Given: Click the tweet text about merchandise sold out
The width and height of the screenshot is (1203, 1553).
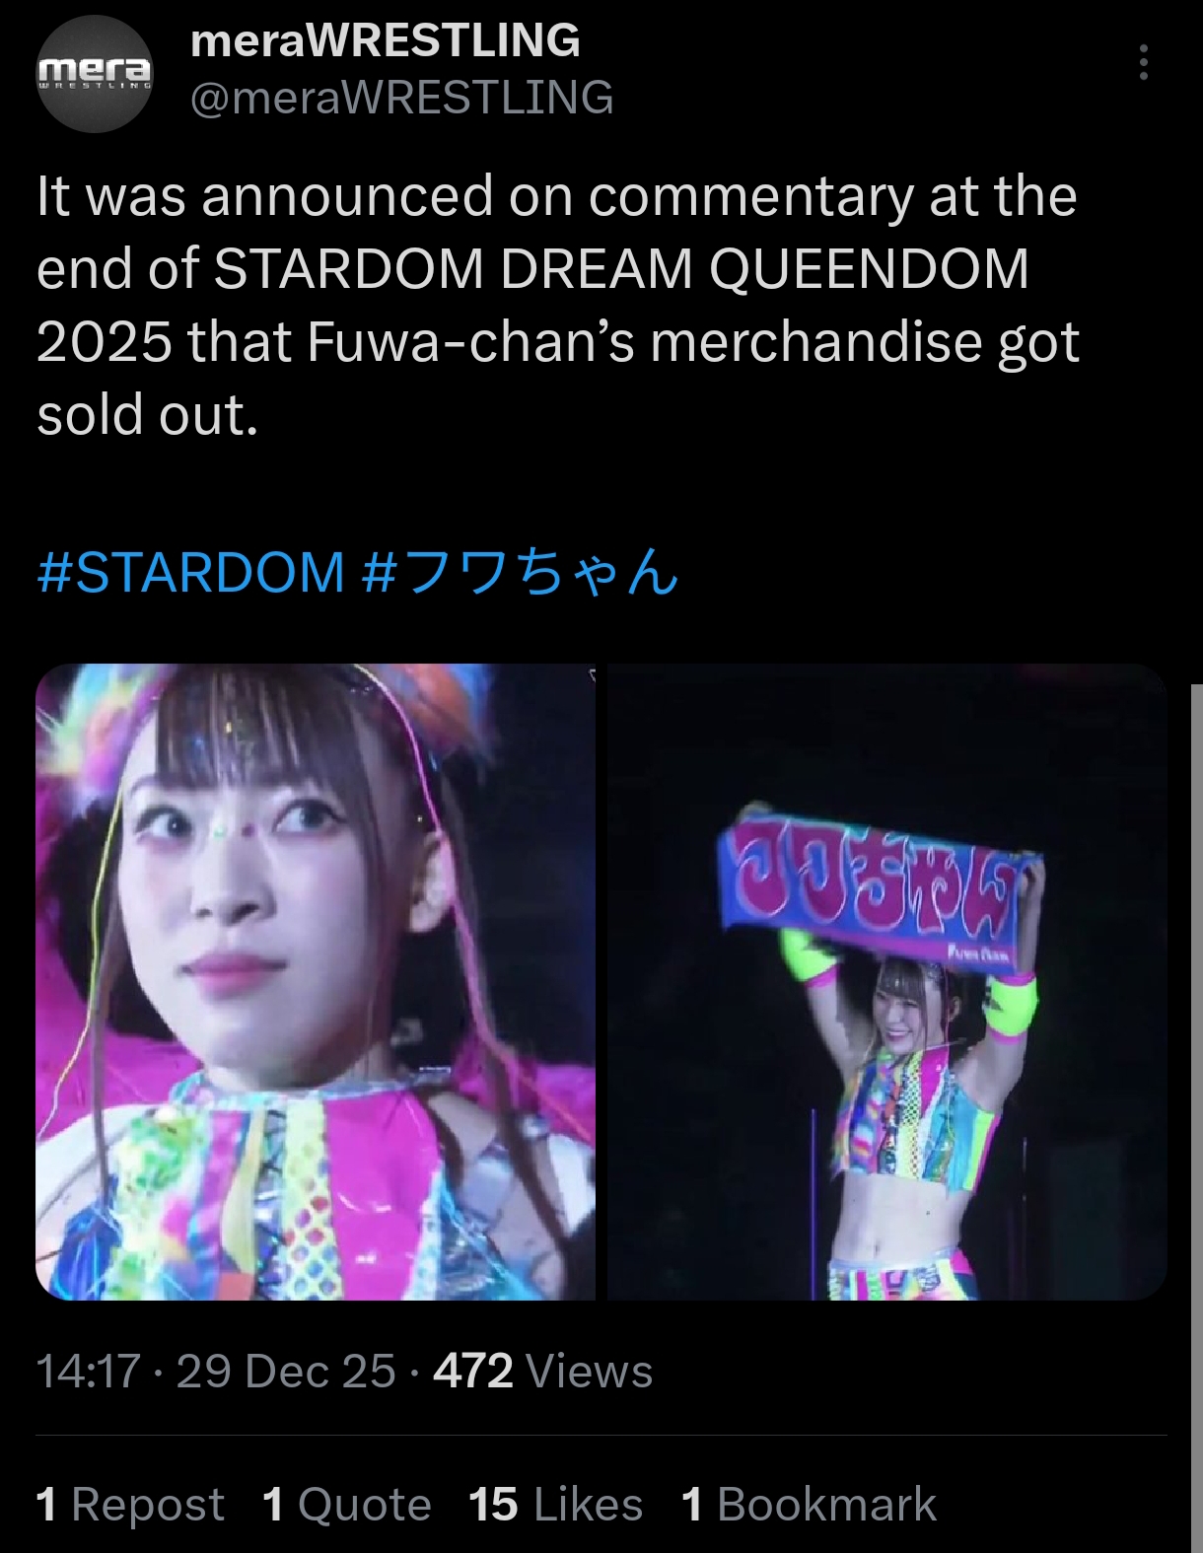Looking at the screenshot, I should tap(558, 305).
